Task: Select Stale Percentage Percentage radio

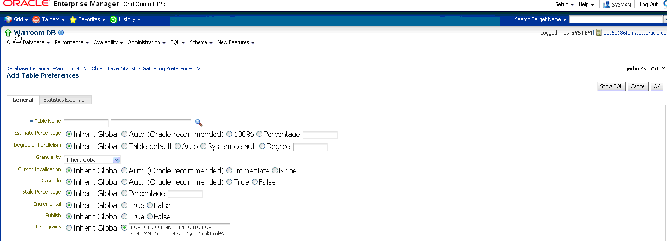Action: 125,193
